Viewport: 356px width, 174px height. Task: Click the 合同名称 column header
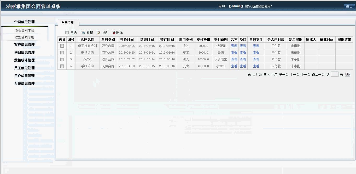tap(87, 40)
